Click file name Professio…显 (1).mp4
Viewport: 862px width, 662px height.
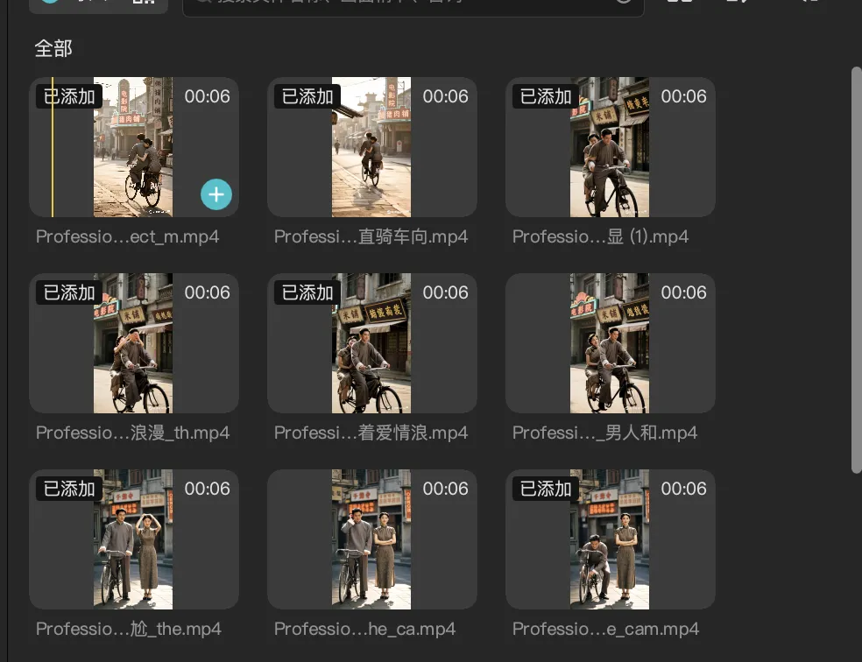click(600, 236)
